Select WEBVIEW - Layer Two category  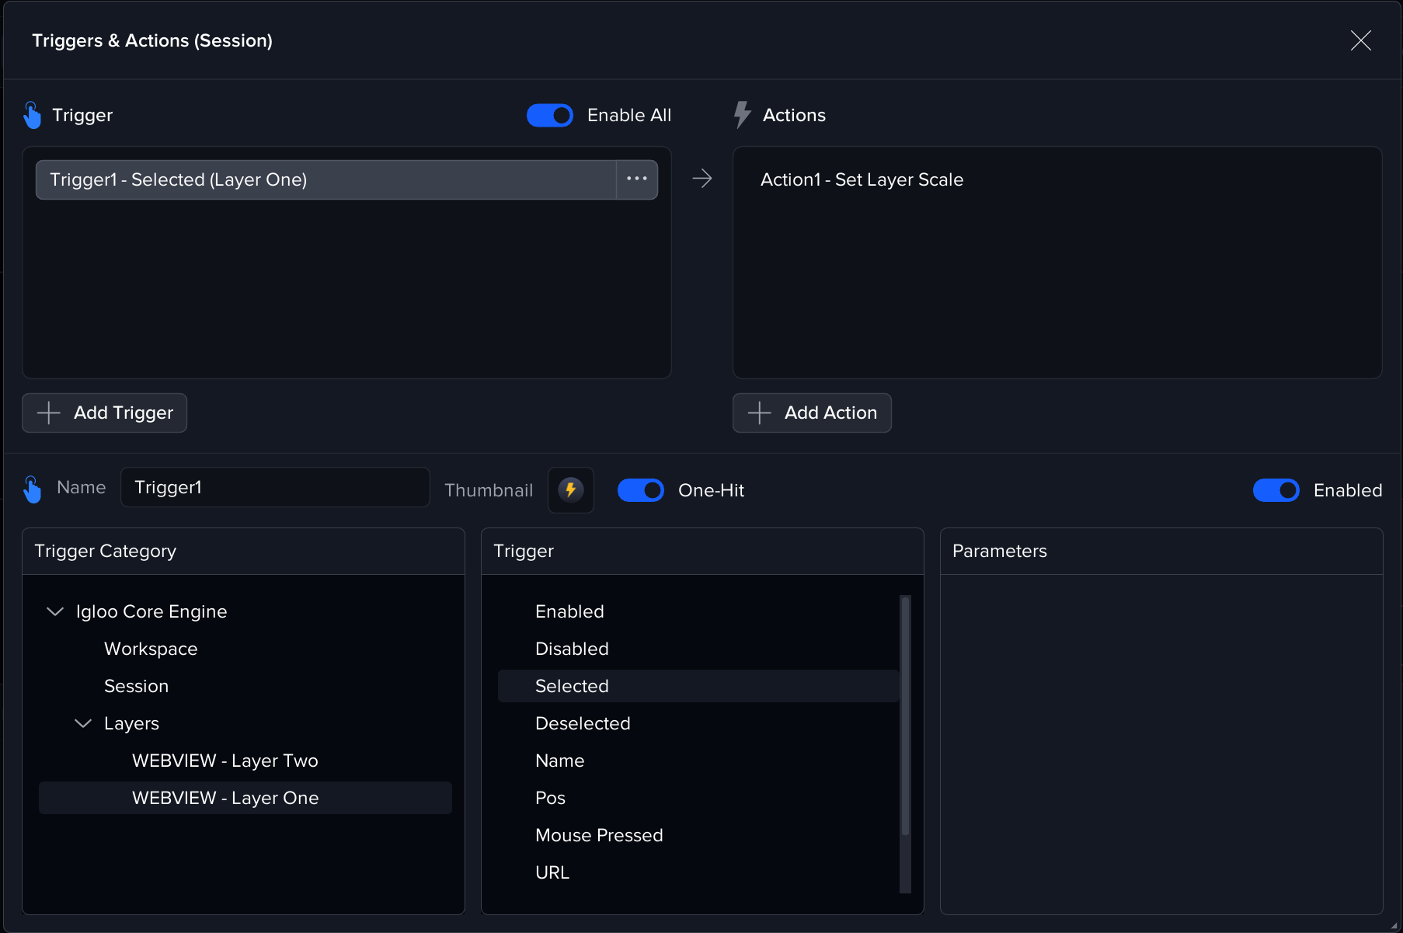point(225,761)
